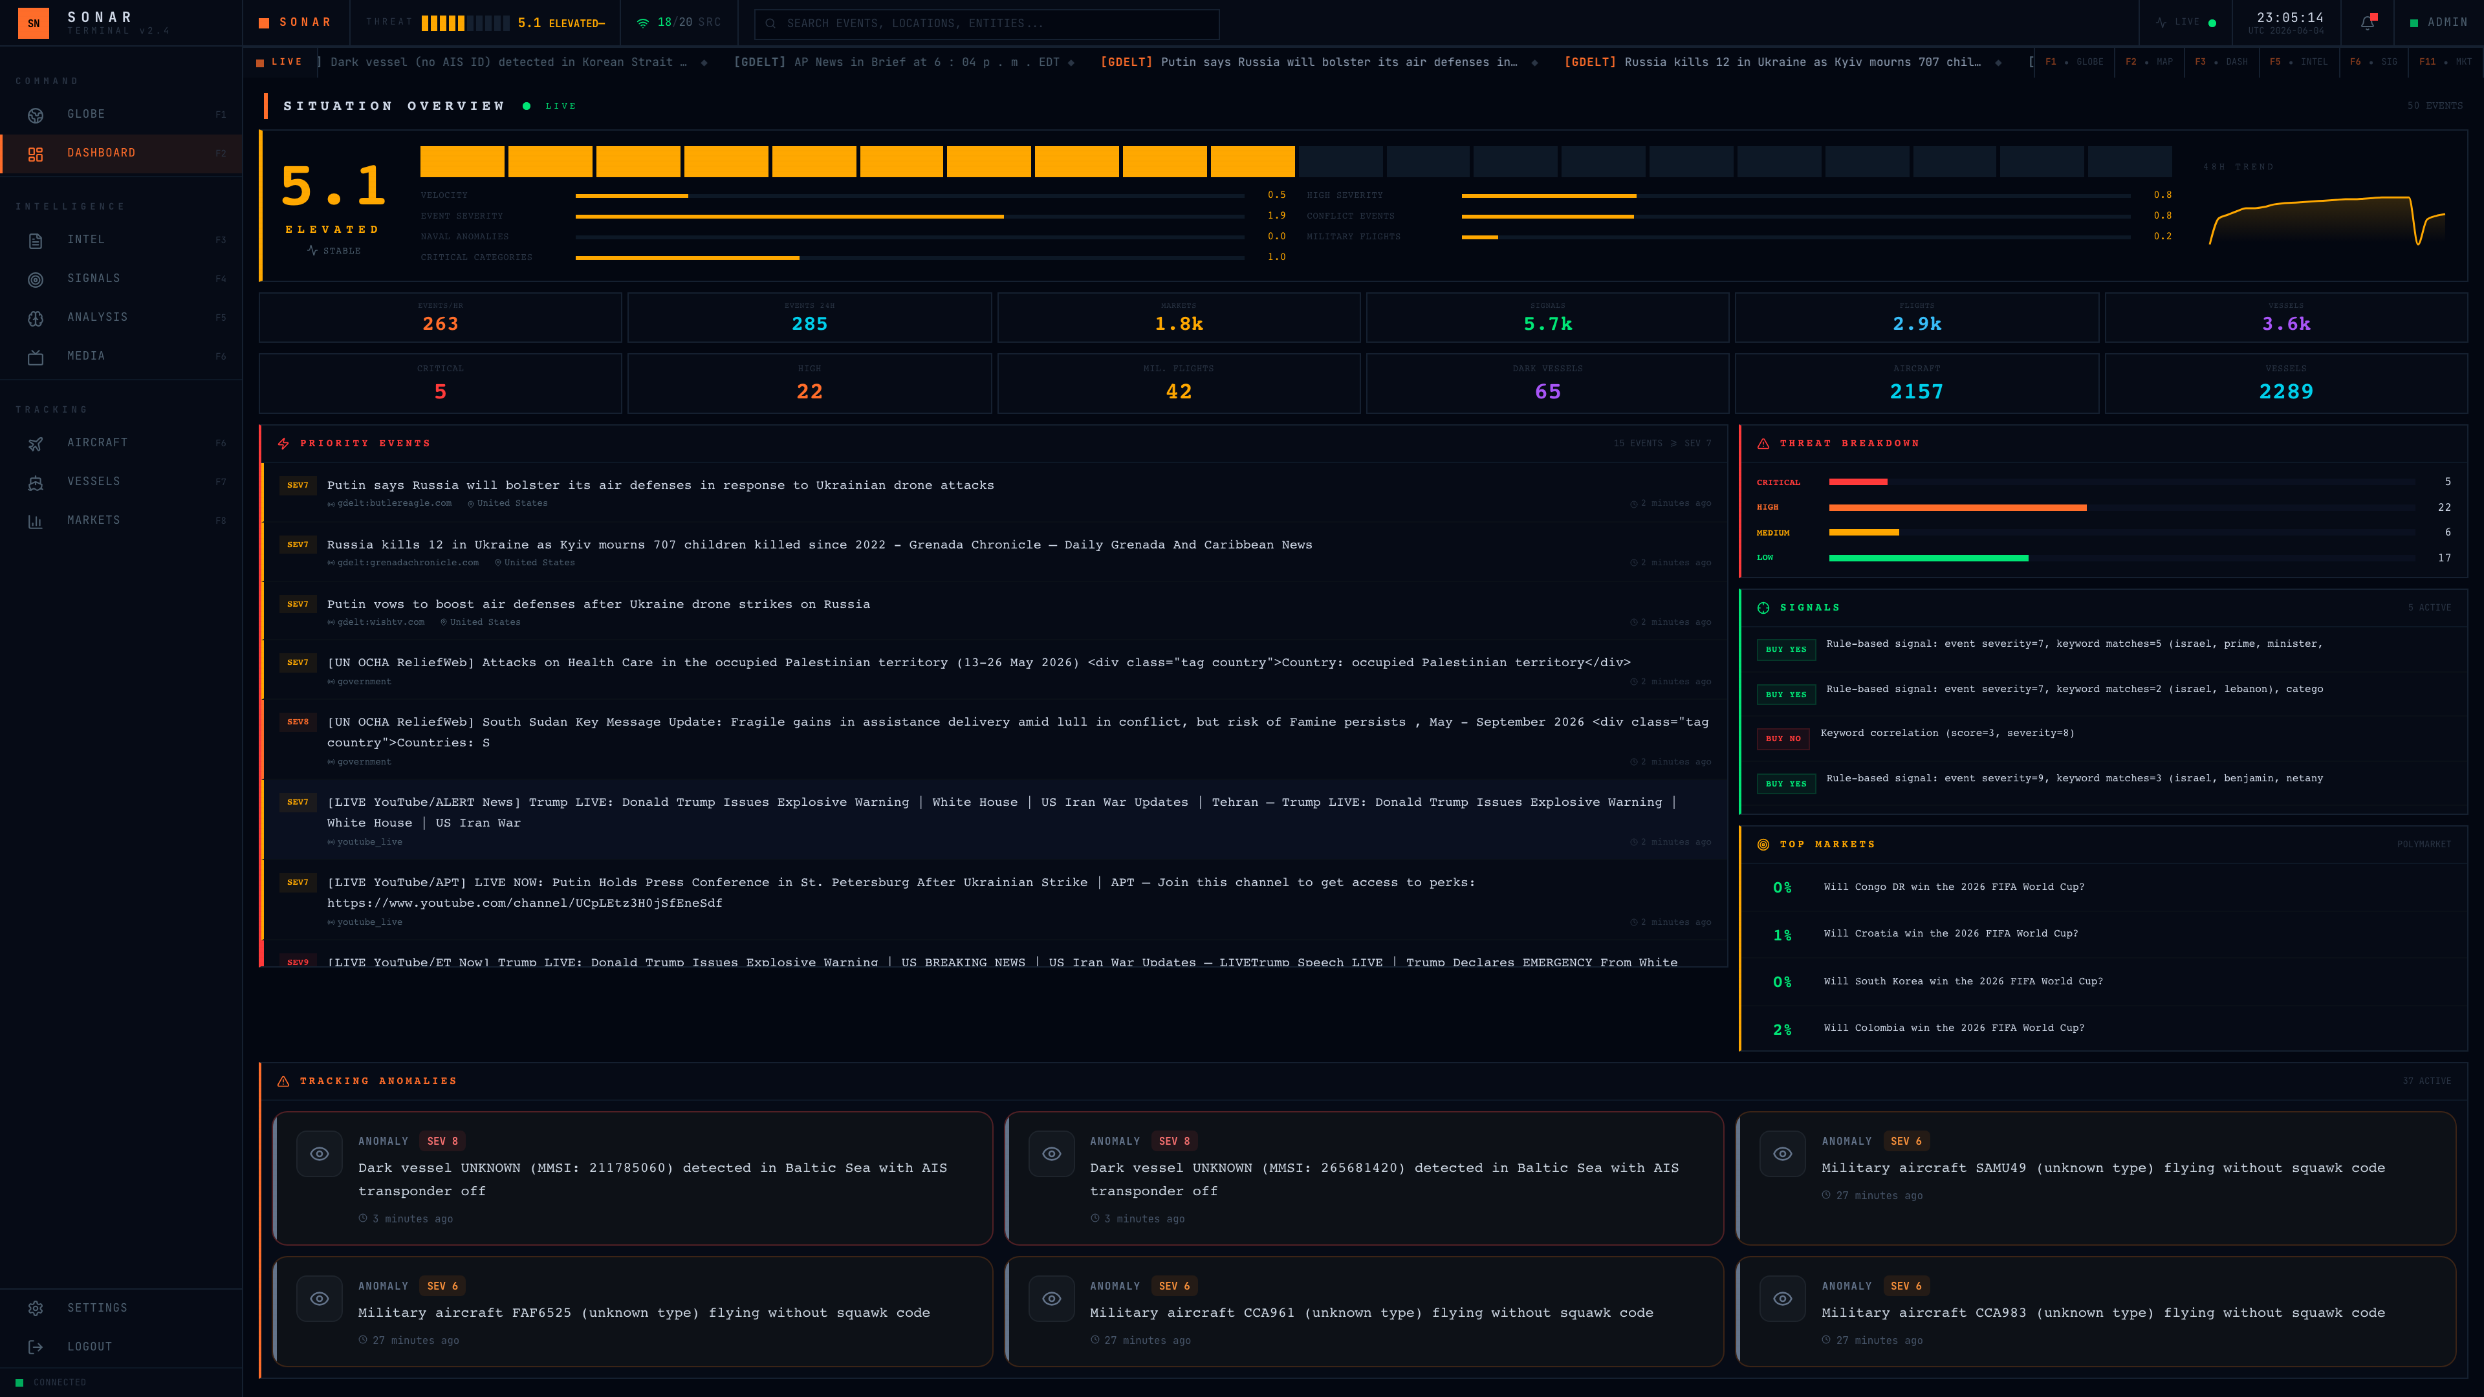Open Putin says Russia will bolster air defenses event

[x=994, y=493]
